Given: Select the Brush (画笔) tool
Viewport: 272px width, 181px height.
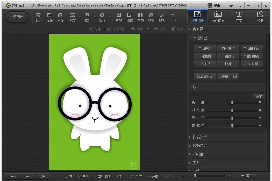Looking at the screenshot, I should coord(162,17).
